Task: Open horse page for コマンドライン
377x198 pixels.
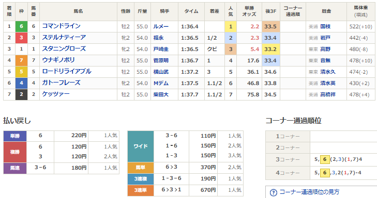Action: point(62,26)
